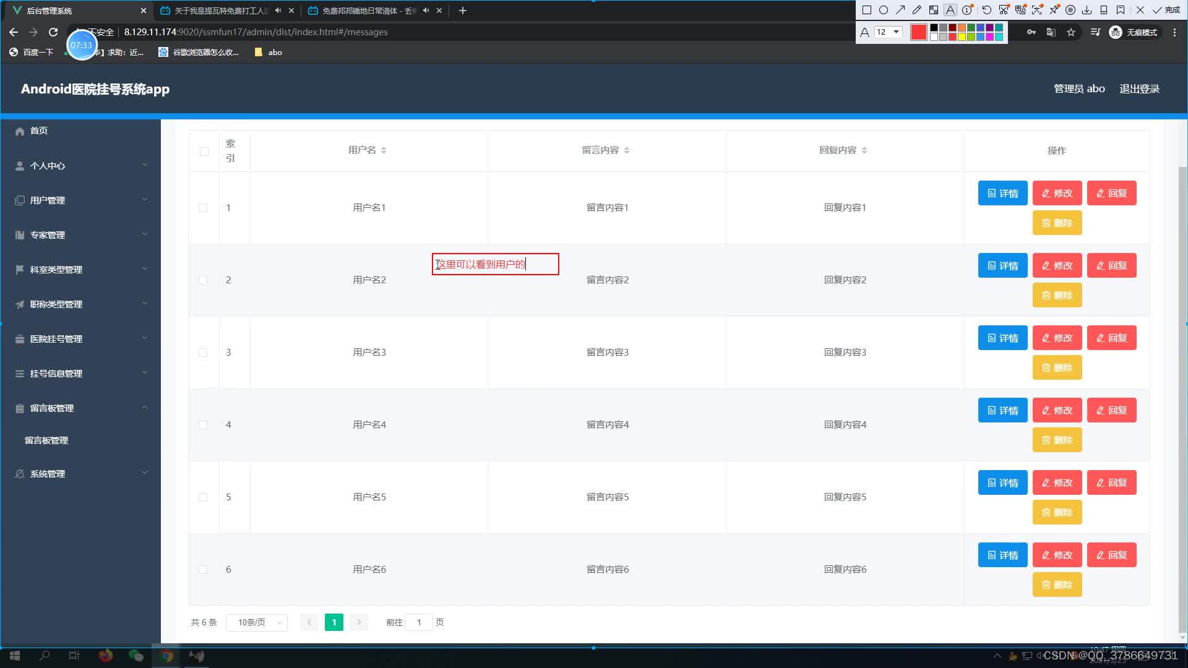
Task: Cancel the screenshot with X icon
Action: coord(1140,10)
